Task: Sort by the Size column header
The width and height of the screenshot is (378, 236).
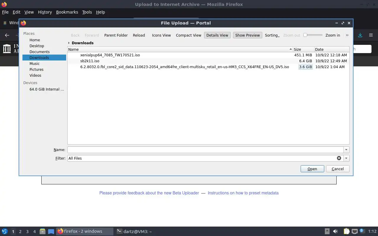Action: [304, 49]
